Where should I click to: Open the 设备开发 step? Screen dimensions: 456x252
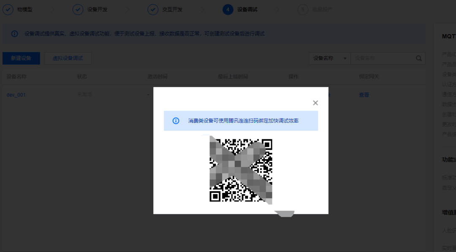pyautogui.click(x=90, y=10)
